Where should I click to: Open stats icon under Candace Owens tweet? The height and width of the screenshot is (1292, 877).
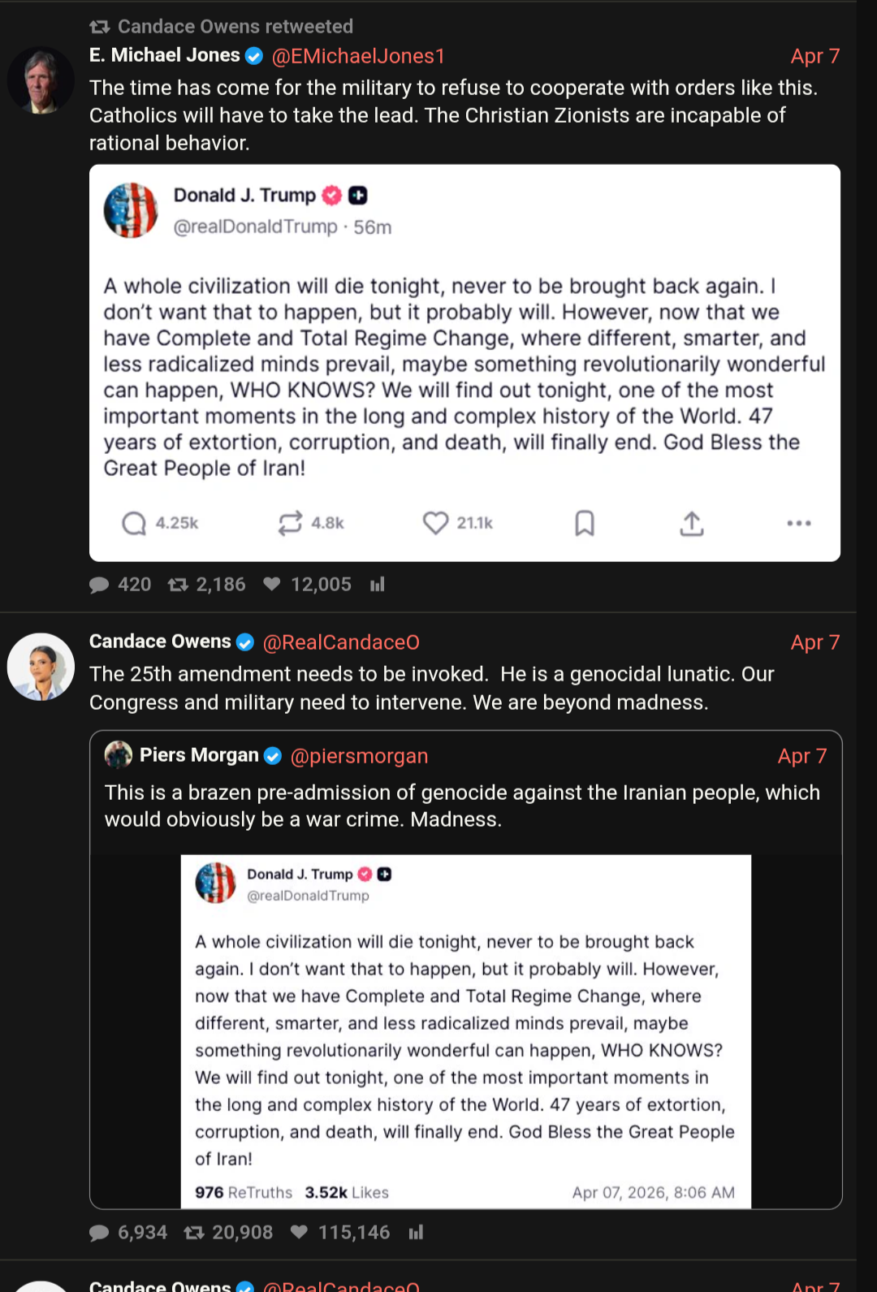tap(417, 1233)
